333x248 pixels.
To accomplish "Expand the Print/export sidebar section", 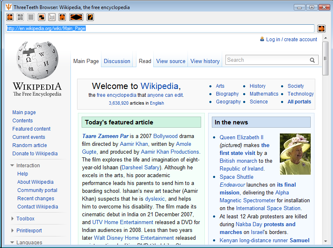I will [x=12, y=230].
